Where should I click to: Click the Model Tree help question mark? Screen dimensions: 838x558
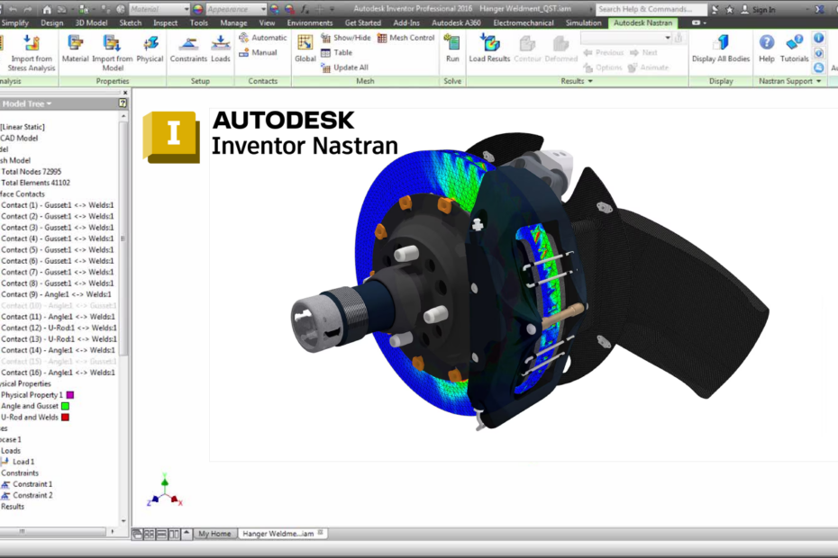point(123,103)
